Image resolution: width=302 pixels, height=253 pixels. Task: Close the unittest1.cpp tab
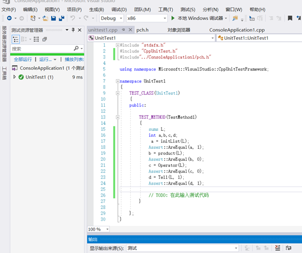(130, 29)
